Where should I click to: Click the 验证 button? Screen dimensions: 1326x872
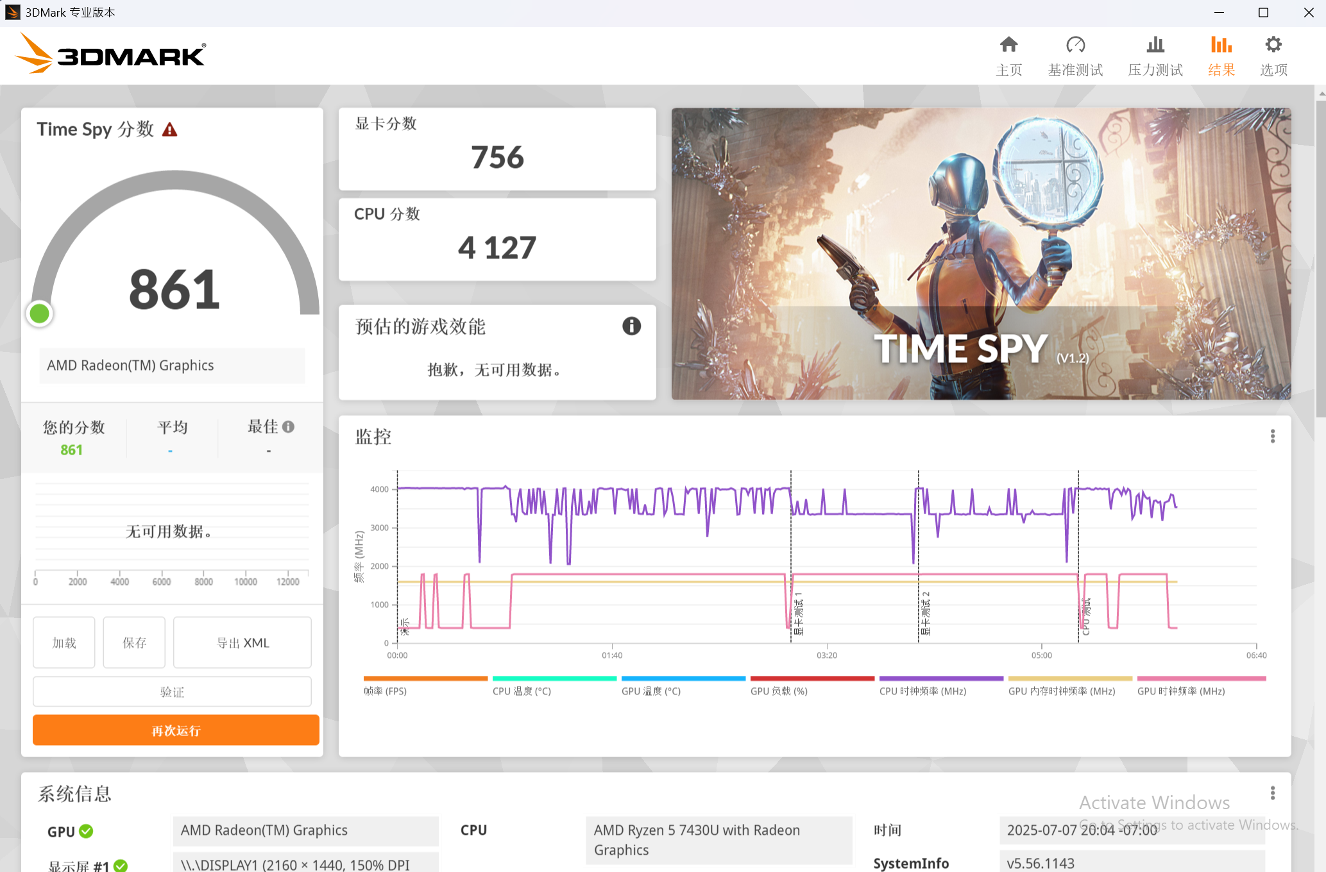(x=172, y=692)
